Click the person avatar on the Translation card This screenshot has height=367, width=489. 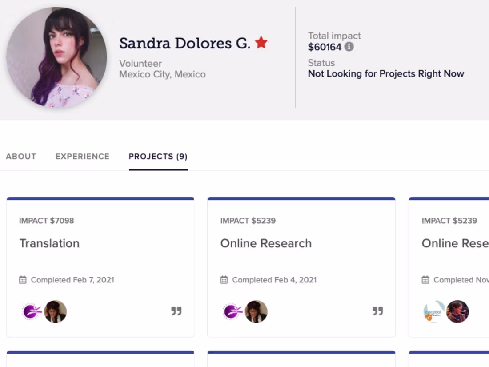pos(55,311)
